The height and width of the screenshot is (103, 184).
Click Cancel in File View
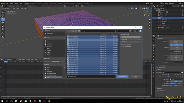point(135,76)
